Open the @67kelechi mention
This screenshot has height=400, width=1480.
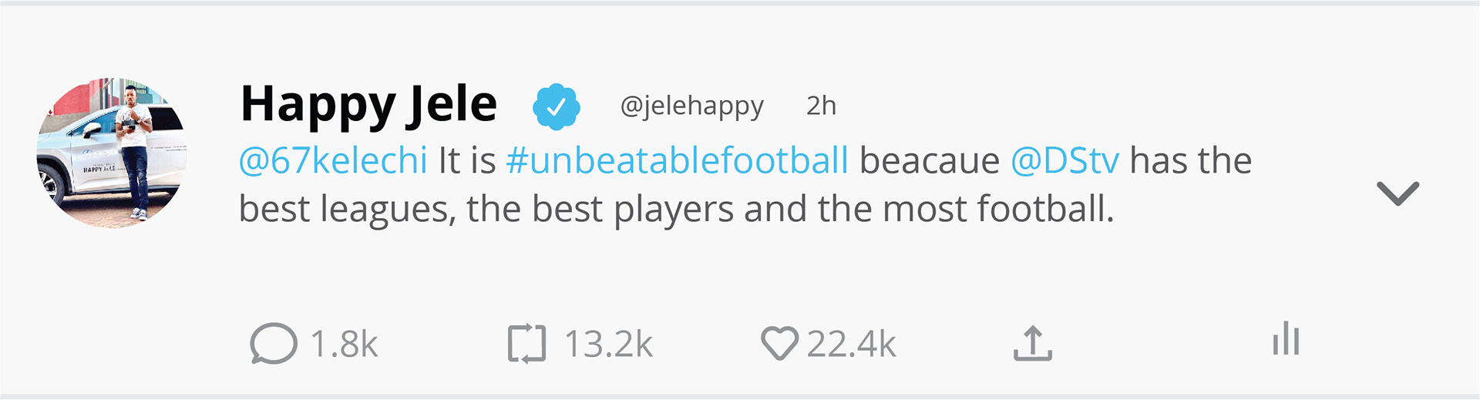click(x=333, y=161)
